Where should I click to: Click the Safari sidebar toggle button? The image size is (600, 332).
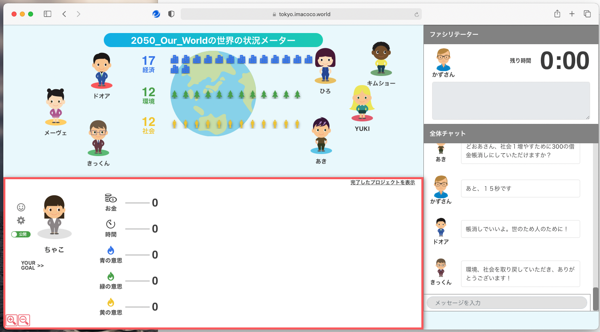click(x=48, y=14)
